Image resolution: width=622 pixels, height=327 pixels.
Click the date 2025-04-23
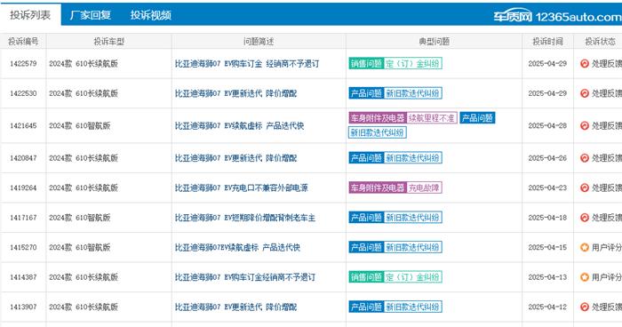point(547,187)
